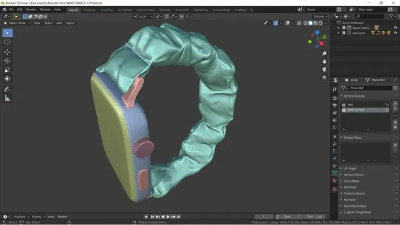The height and width of the screenshot is (225, 400).
Task: Switch to solid viewport shading
Action: (x=311, y=23)
